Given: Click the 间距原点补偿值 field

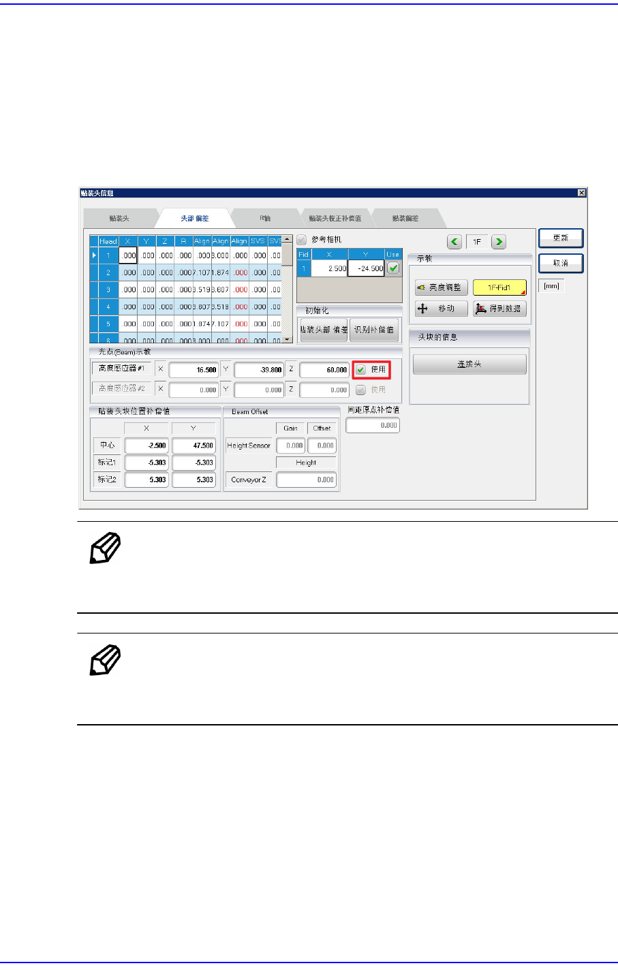Looking at the screenshot, I should (373, 425).
